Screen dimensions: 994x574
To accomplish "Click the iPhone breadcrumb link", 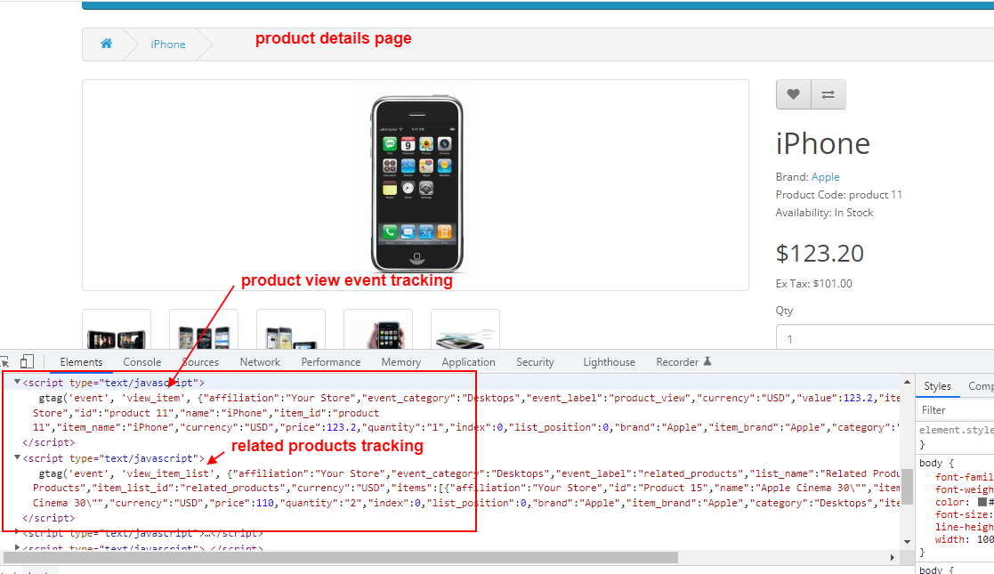I will coord(168,44).
